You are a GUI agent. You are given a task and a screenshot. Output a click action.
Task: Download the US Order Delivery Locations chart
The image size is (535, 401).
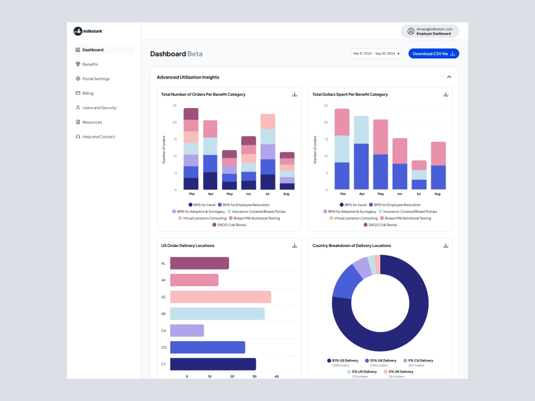[294, 245]
